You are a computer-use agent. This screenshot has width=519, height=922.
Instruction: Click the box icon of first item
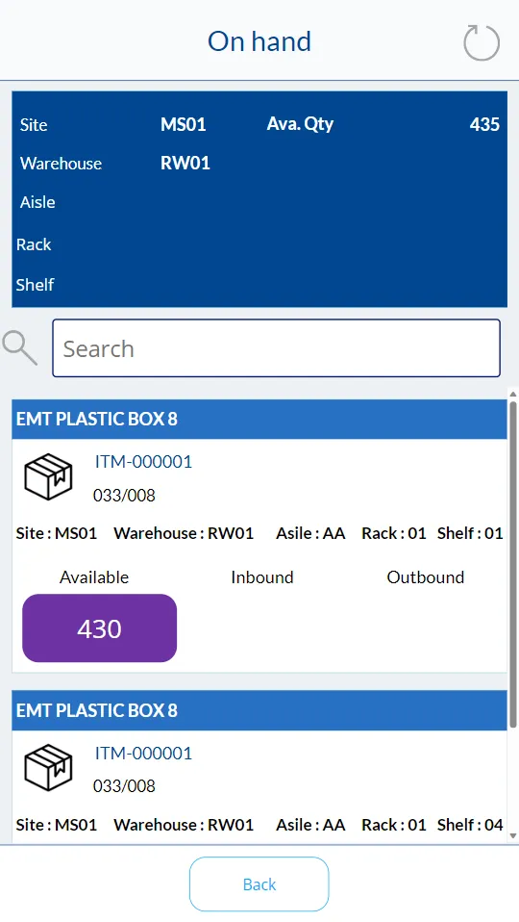(x=49, y=476)
